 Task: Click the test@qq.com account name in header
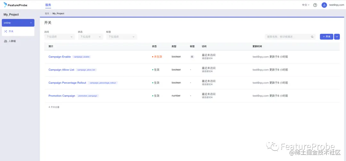point(336,5)
